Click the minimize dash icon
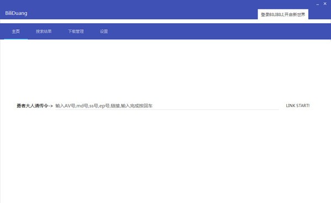 tap(318, 4)
